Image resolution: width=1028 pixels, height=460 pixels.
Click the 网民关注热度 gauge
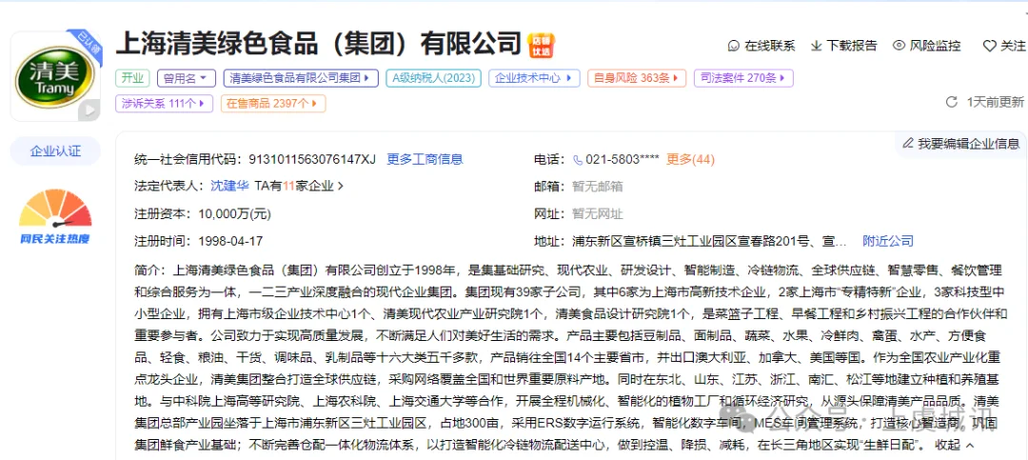(55, 216)
